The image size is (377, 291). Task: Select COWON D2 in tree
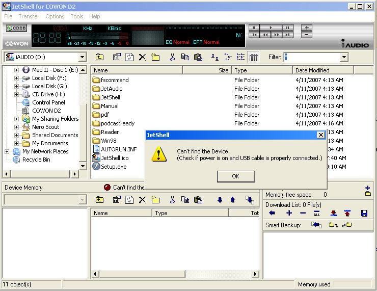point(46,111)
